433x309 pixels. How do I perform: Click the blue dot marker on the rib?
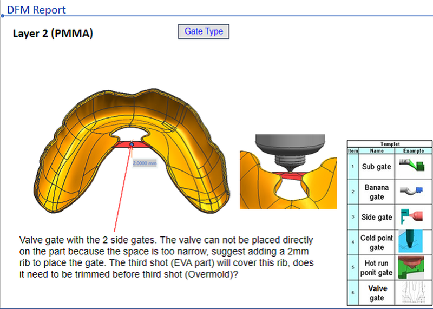pos(132,145)
